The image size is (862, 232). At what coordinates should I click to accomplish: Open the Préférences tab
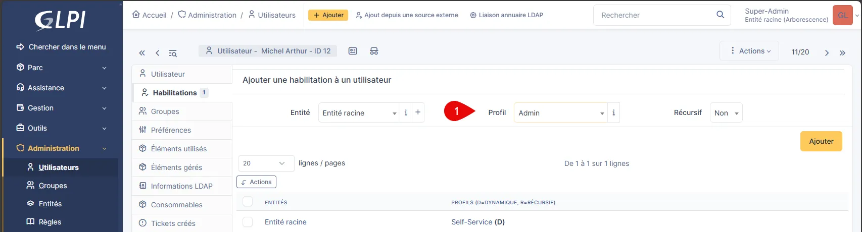182,130
